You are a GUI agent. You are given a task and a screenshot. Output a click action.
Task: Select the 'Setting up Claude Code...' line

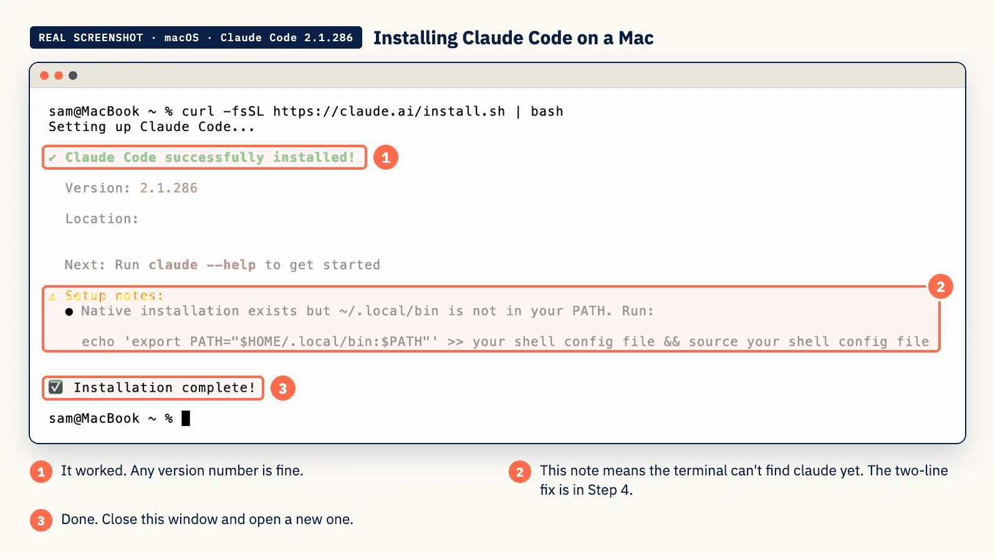(x=151, y=127)
